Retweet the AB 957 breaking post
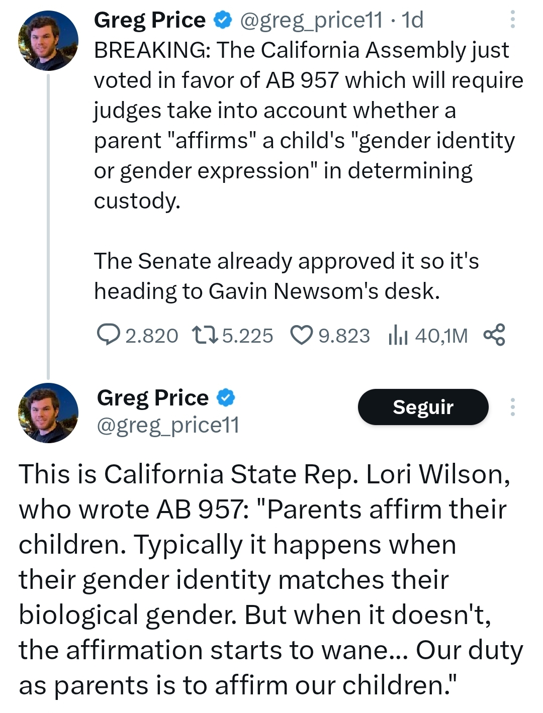This screenshot has width=543, height=713. (x=205, y=335)
